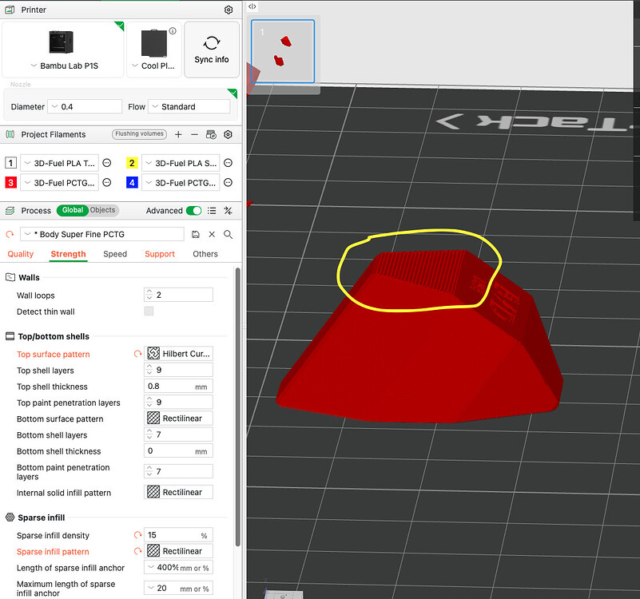This screenshot has width=640, height=599.
Task: Click the settings list view icon
Action: pos(212,211)
